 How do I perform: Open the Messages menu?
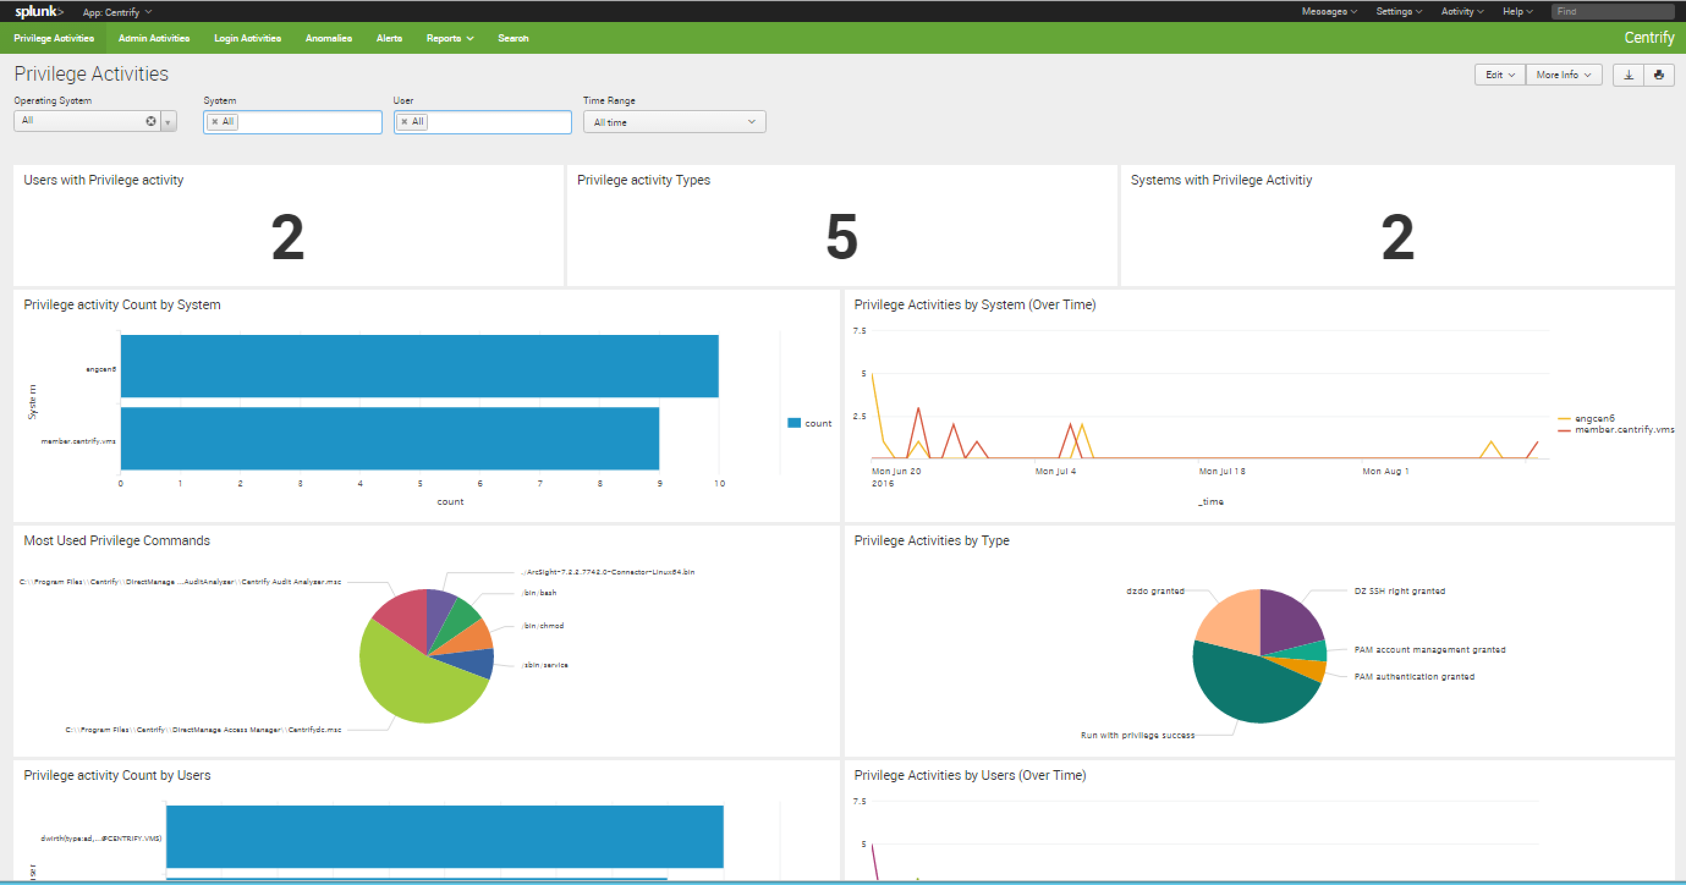1328,11
